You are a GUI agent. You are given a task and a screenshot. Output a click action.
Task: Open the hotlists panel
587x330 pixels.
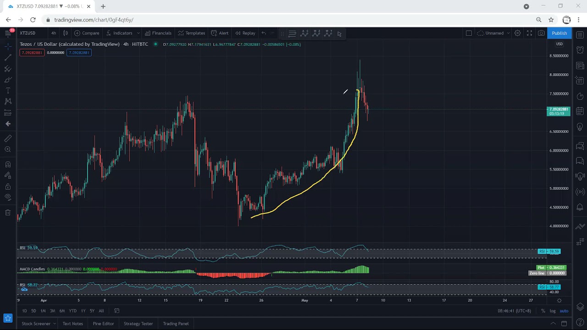click(x=580, y=96)
